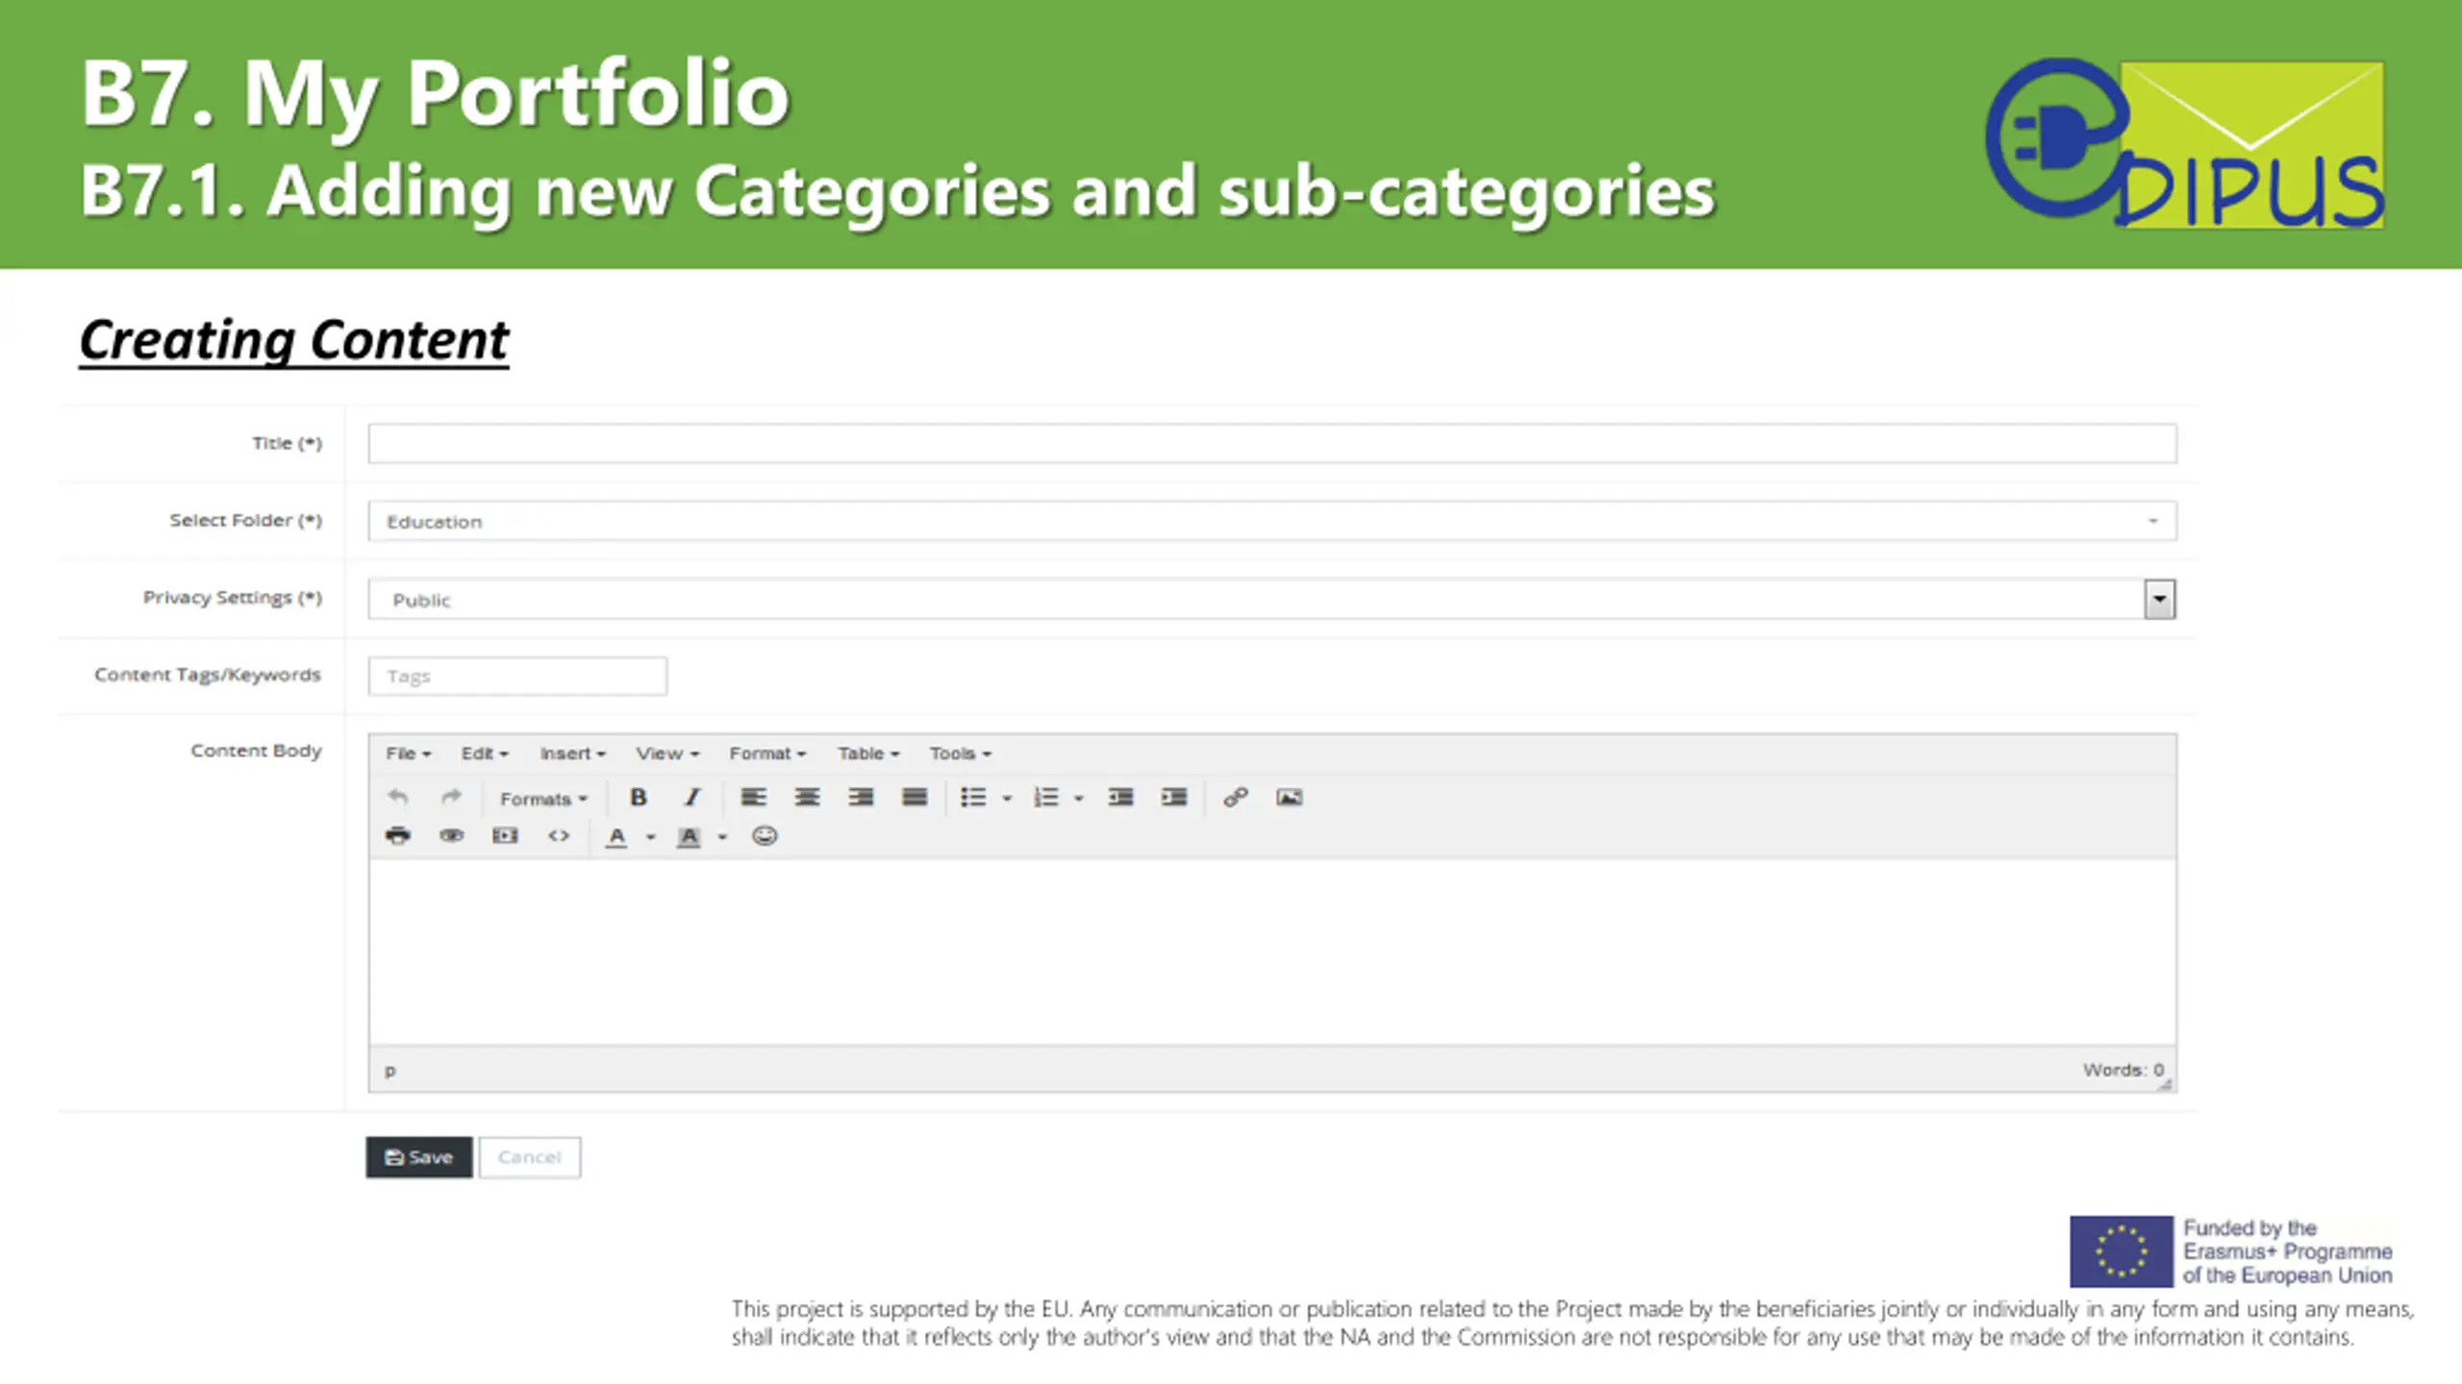
Task: Insert a hyperlink with the chain icon
Action: click(1236, 797)
